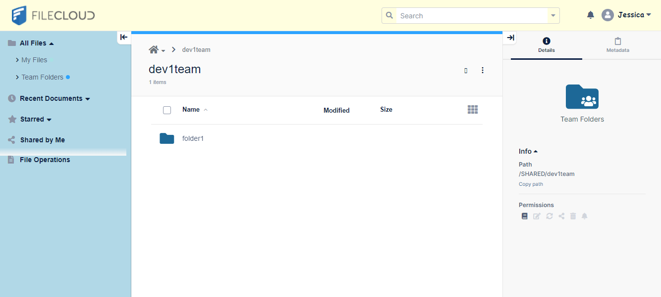Select the Details tab
661x297 pixels.
click(x=546, y=45)
